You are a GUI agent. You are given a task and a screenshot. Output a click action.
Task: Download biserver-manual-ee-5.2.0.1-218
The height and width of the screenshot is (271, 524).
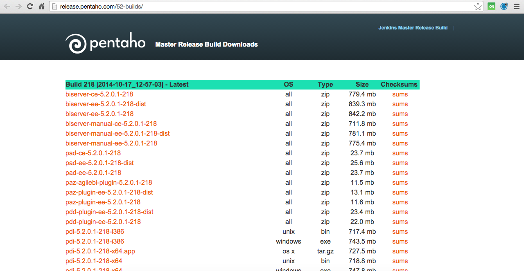point(111,143)
